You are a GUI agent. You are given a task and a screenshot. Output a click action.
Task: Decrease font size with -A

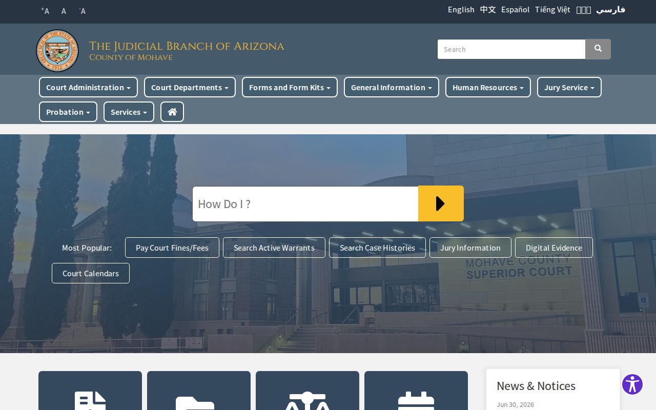coord(82,11)
